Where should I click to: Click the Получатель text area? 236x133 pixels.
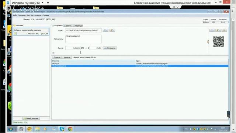[x=83, y=39]
